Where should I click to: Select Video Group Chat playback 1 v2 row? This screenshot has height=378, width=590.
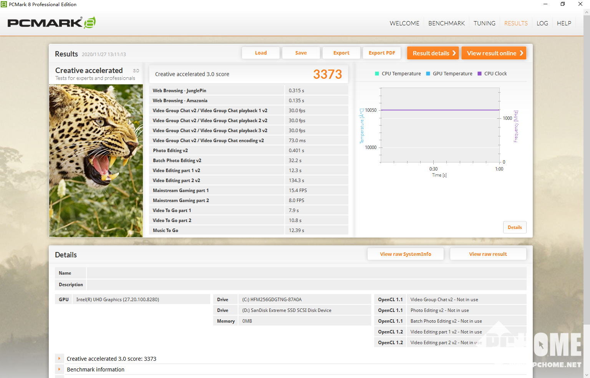249,111
